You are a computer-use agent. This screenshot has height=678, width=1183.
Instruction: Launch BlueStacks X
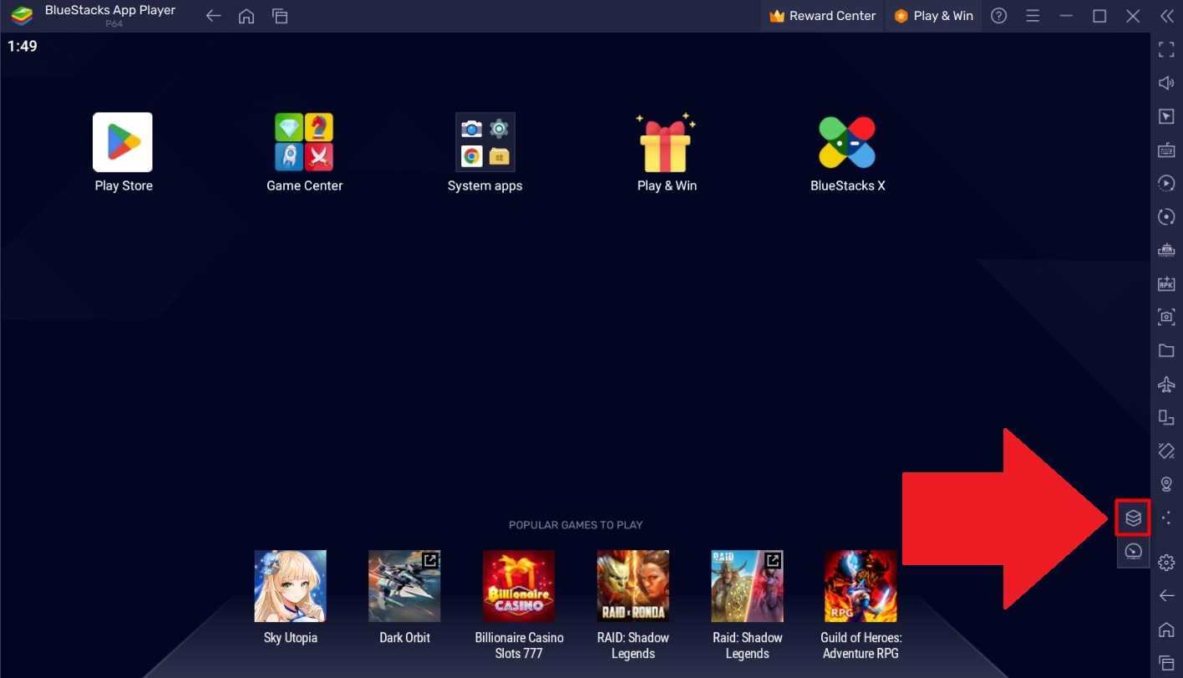point(847,142)
